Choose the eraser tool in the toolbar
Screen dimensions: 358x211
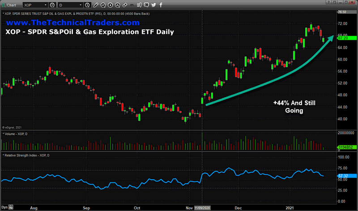(125, 5)
